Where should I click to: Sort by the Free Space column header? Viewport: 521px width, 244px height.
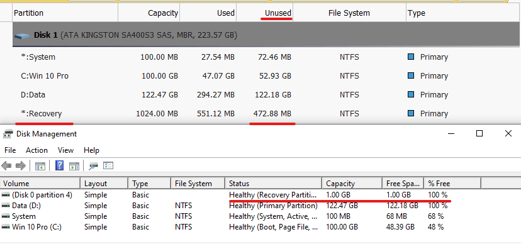pyautogui.click(x=403, y=183)
